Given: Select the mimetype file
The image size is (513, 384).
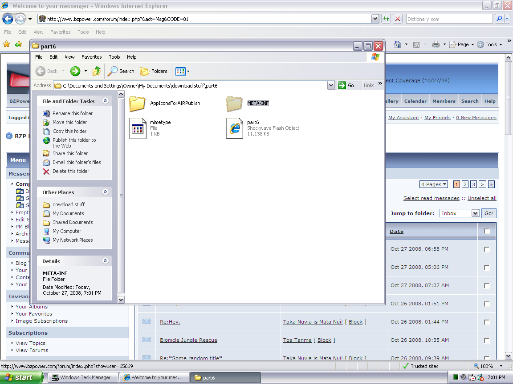Looking at the screenshot, I should point(150,128).
